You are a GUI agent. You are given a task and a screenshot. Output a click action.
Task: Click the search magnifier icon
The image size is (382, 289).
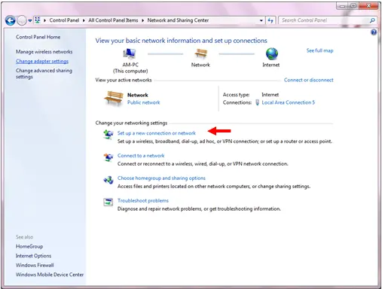(372, 20)
